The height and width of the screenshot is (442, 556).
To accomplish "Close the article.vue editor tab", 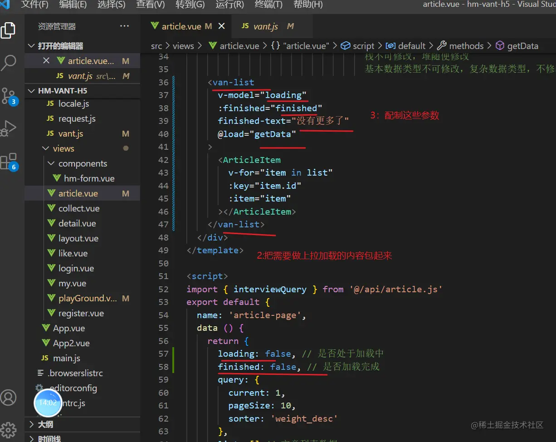I will click(x=221, y=26).
